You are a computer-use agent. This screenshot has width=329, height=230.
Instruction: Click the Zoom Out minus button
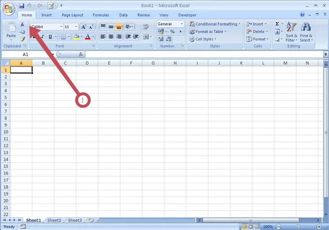coord(279,227)
